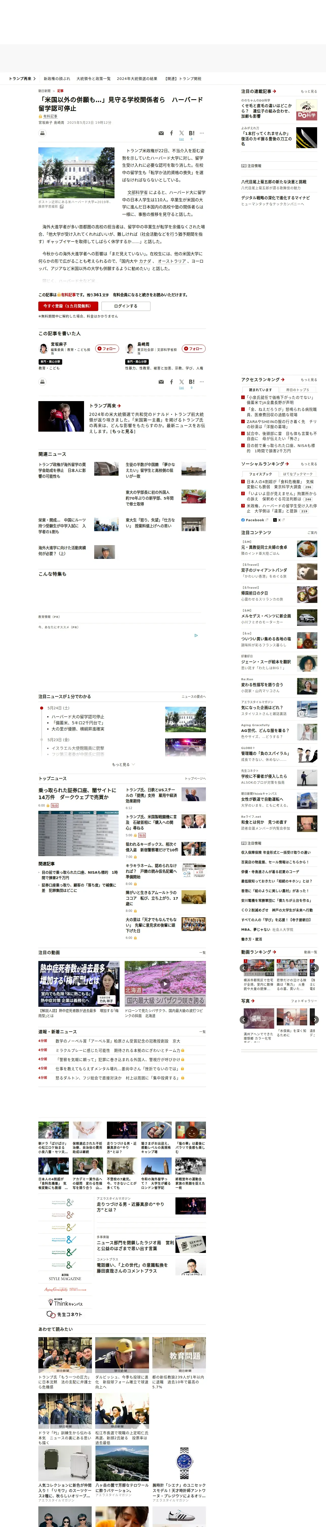This screenshot has height=1527, width=326.
Task: Share on X icon above article text
Action: 182,133
